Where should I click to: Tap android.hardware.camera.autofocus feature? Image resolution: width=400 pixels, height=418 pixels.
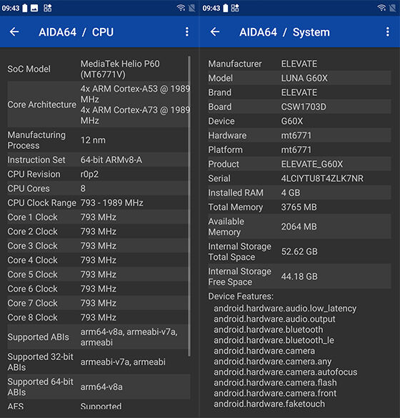coord(286,372)
